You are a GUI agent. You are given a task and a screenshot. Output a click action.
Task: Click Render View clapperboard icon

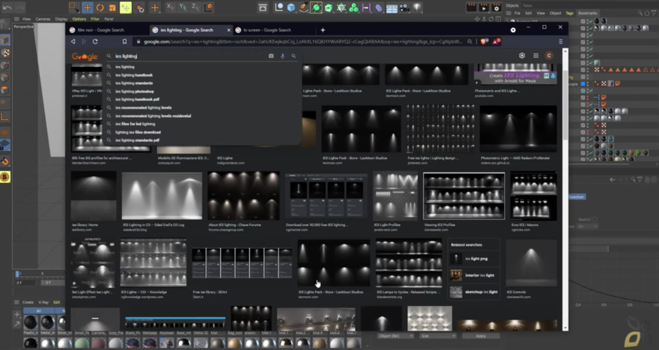click(472, 8)
